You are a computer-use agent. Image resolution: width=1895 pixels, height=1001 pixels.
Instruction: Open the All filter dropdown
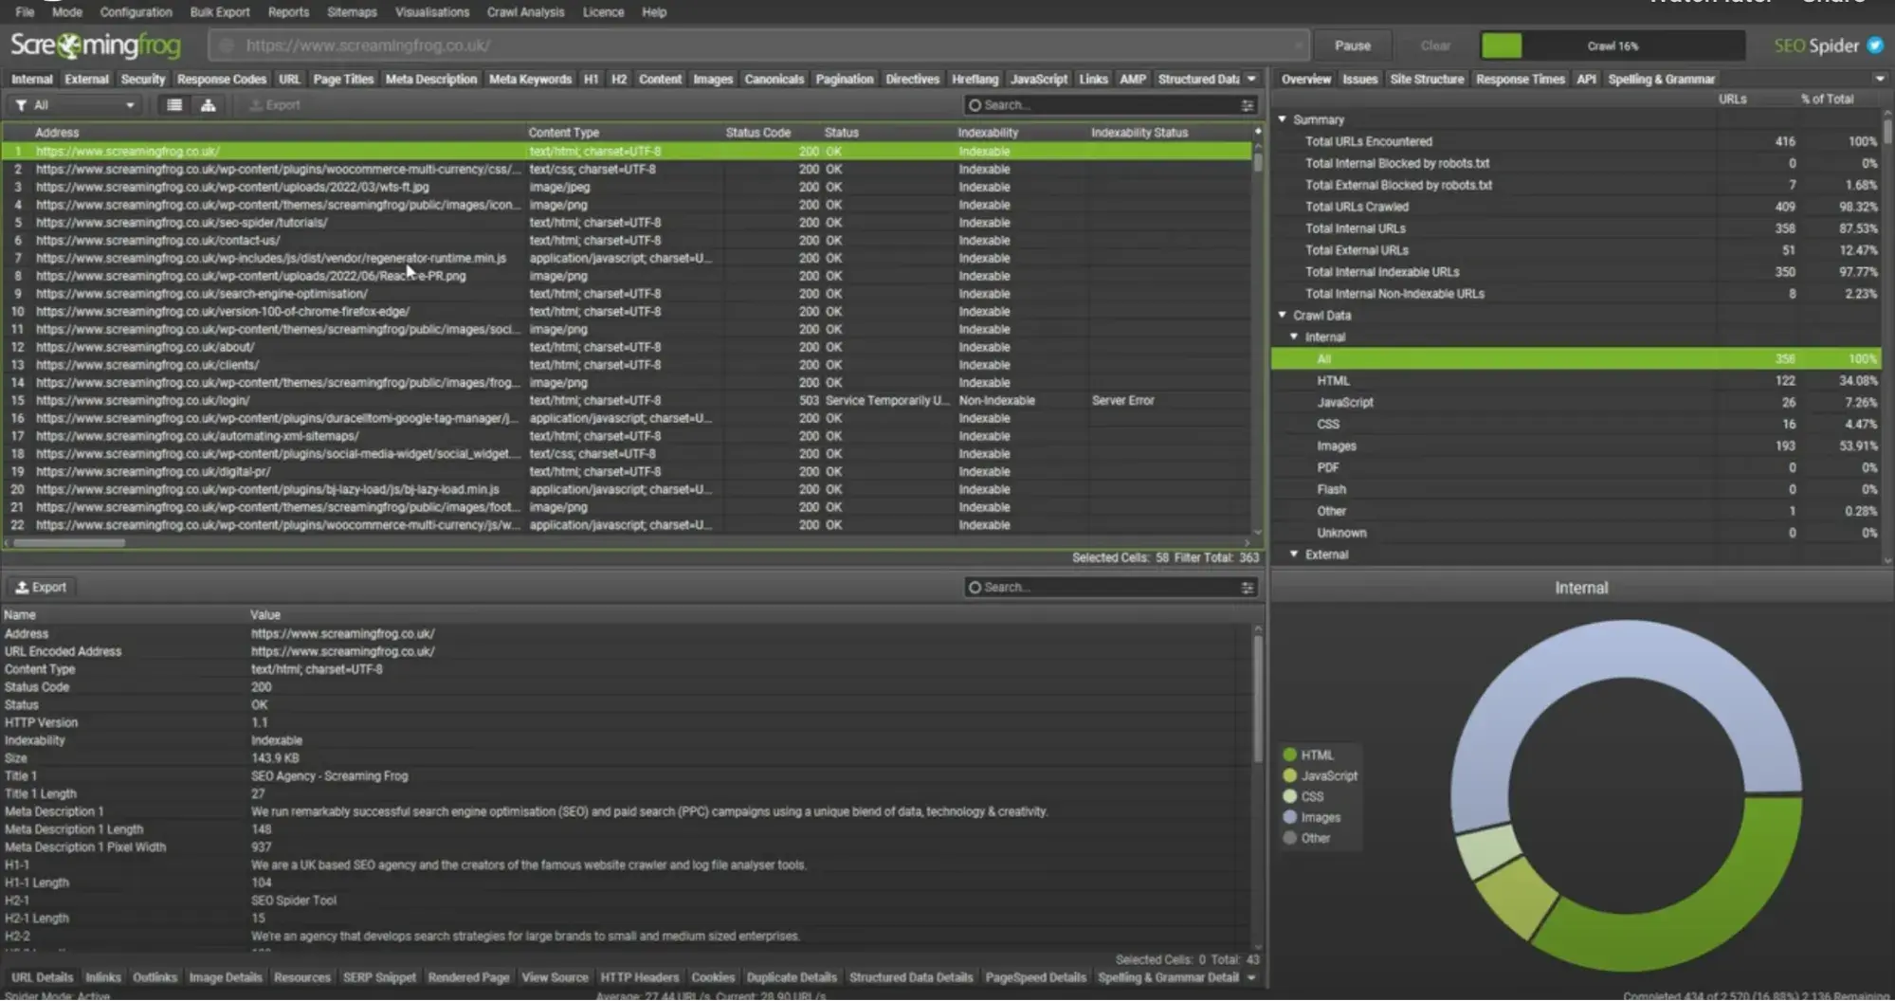[76, 105]
